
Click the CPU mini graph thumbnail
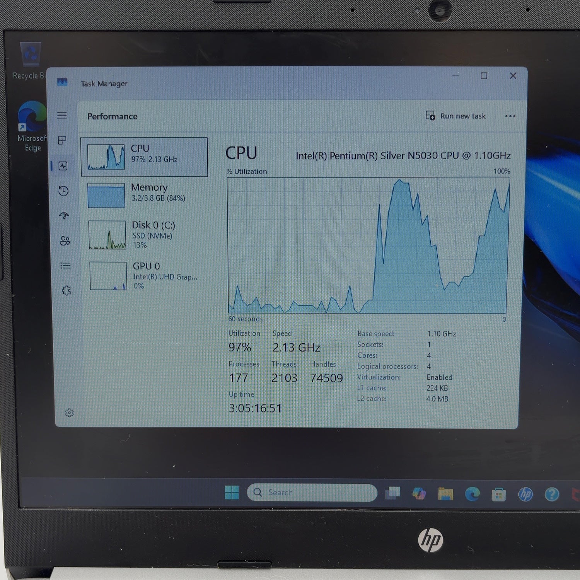pos(106,157)
